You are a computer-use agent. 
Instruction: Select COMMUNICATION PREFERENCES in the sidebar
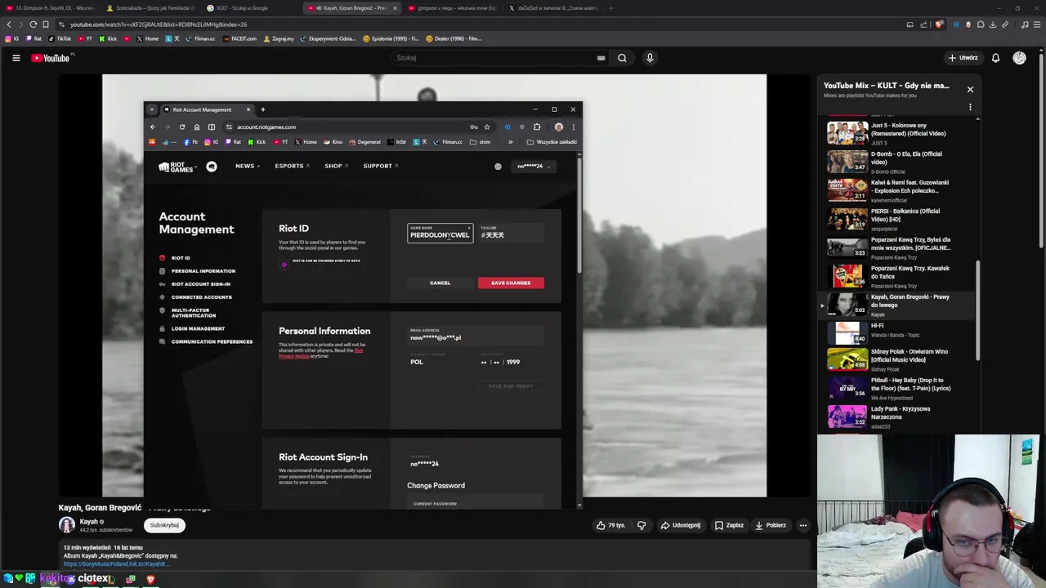[212, 341]
